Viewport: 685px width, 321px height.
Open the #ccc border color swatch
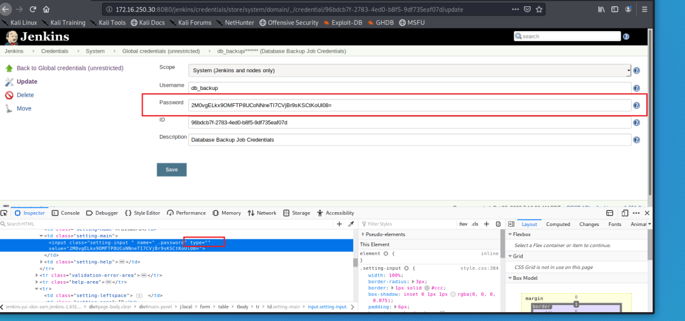click(x=427, y=288)
